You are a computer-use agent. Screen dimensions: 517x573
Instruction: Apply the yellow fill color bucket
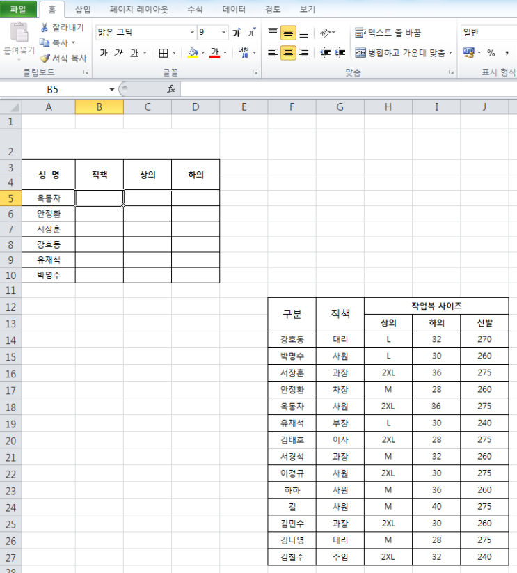pos(193,53)
